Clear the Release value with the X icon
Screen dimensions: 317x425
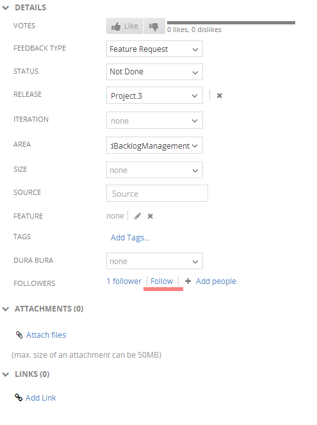tap(219, 96)
